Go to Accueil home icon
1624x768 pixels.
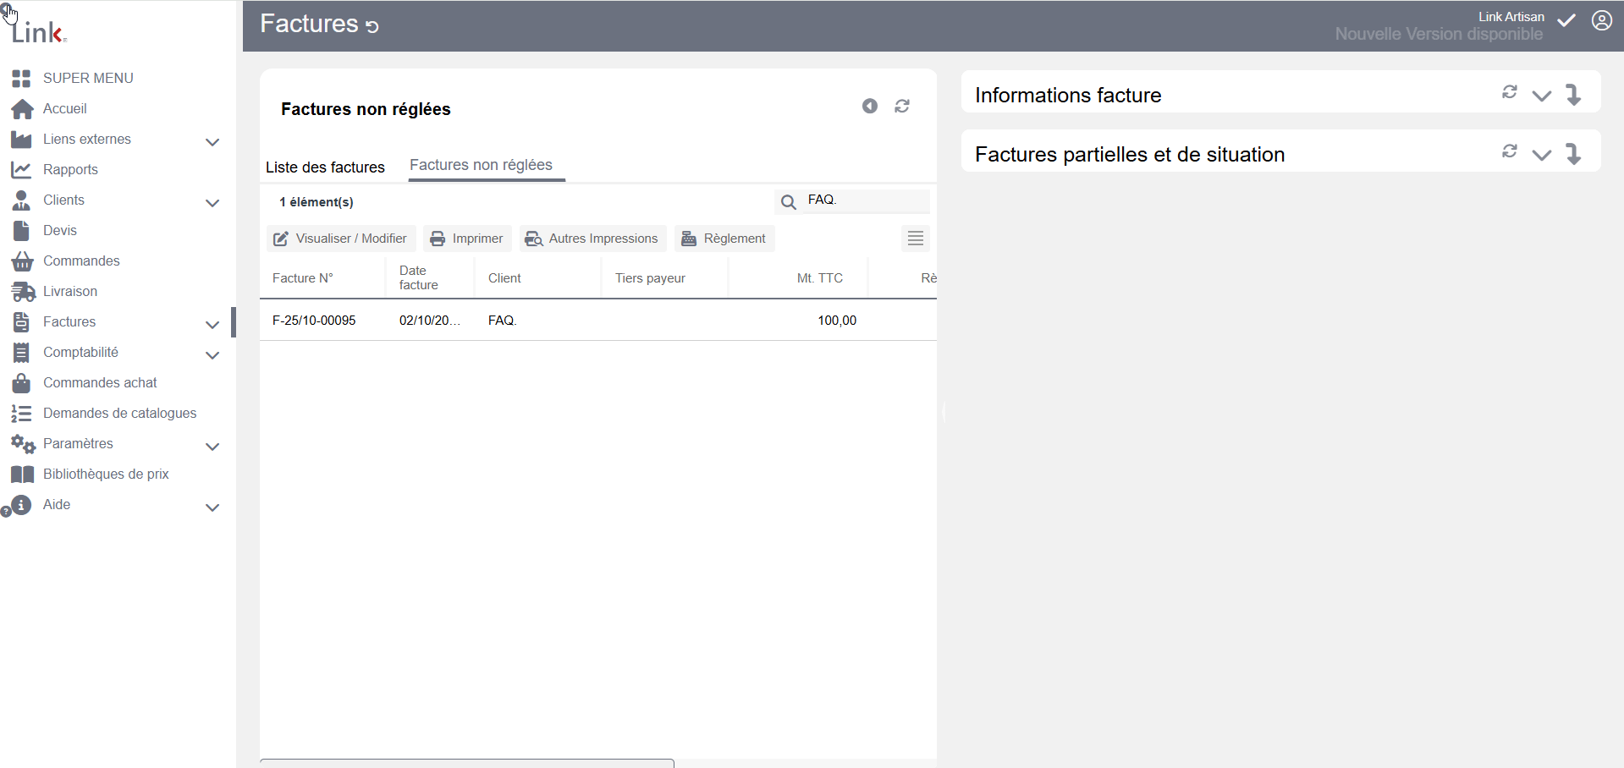click(23, 109)
